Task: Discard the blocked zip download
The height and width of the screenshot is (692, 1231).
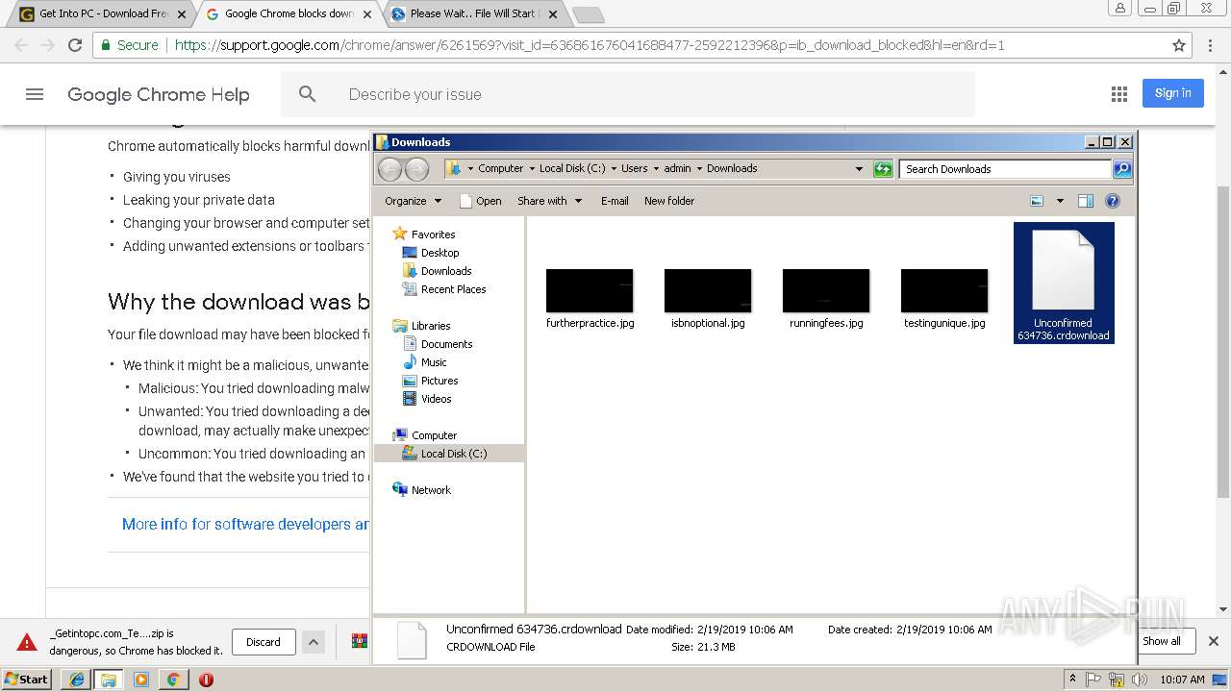Action: 264,642
